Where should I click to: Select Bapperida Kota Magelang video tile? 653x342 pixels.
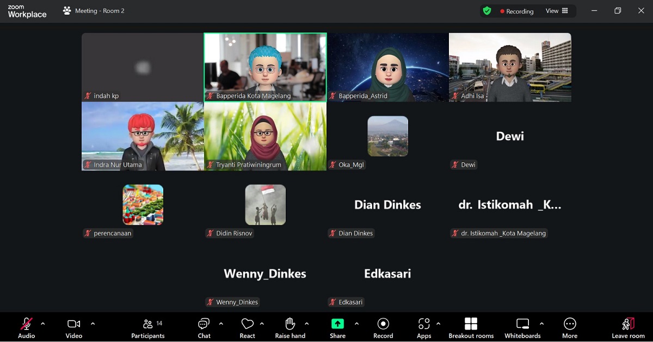click(266, 67)
